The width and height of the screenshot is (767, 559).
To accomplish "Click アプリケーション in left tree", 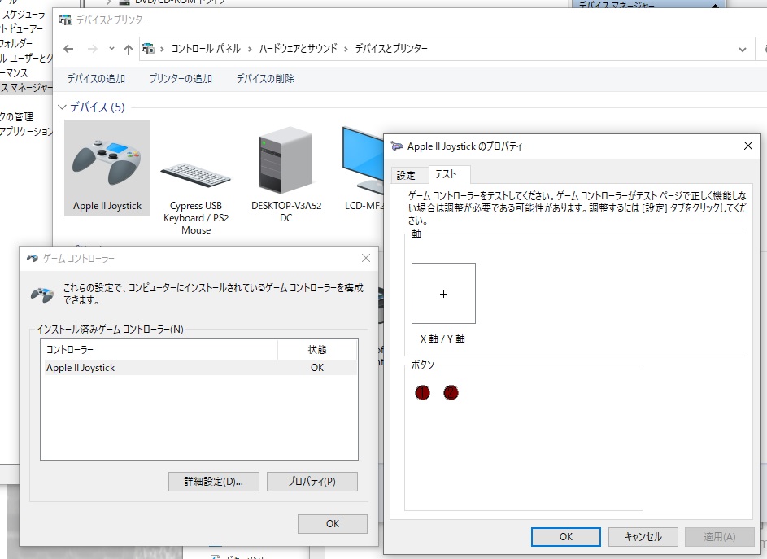I will [x=26, y=131].
